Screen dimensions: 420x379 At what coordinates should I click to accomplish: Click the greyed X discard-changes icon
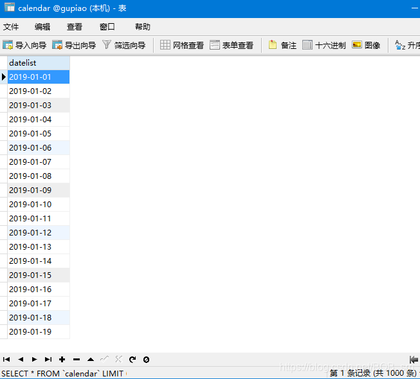click(118, 359)
